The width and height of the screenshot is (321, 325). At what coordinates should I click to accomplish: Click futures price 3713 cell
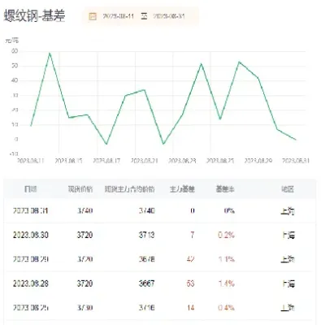(147, 235)
